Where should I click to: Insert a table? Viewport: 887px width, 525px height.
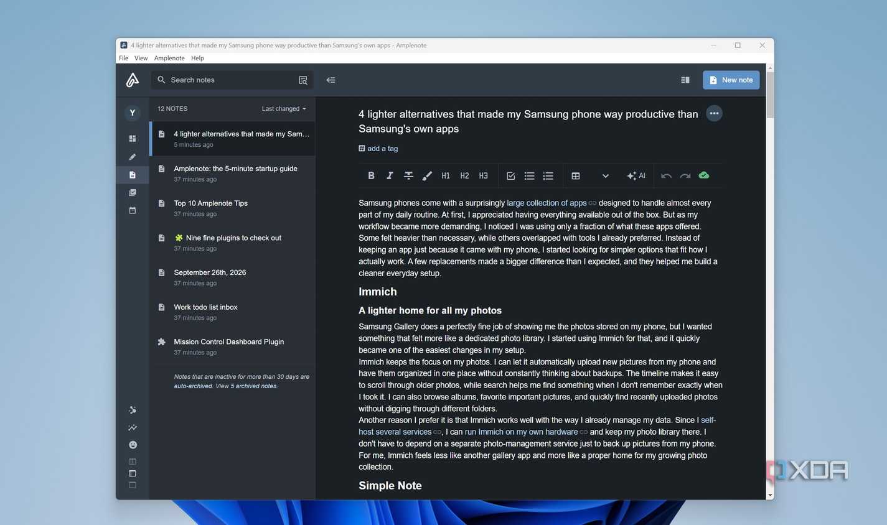pyautogui.click(x=576, y=175)
